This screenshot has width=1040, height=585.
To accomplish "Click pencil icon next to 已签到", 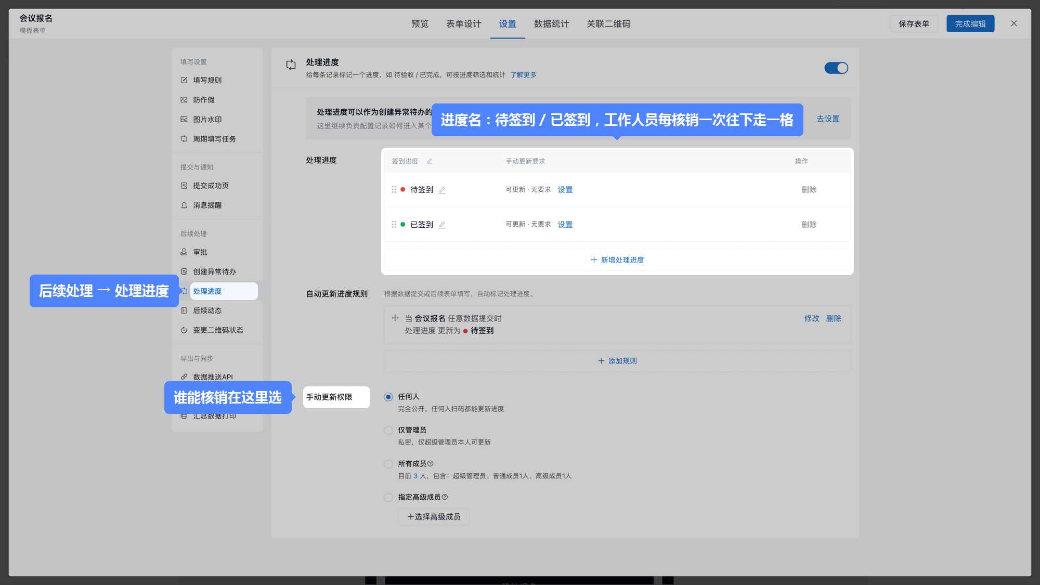I will 442,225.
